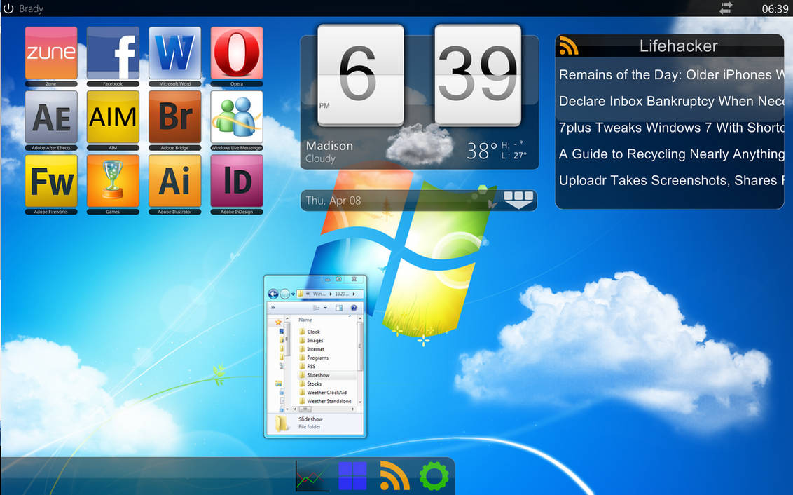Click the file list vertical scrollbar thumb
Screen dimensions: 793x495
click(360, 346)
